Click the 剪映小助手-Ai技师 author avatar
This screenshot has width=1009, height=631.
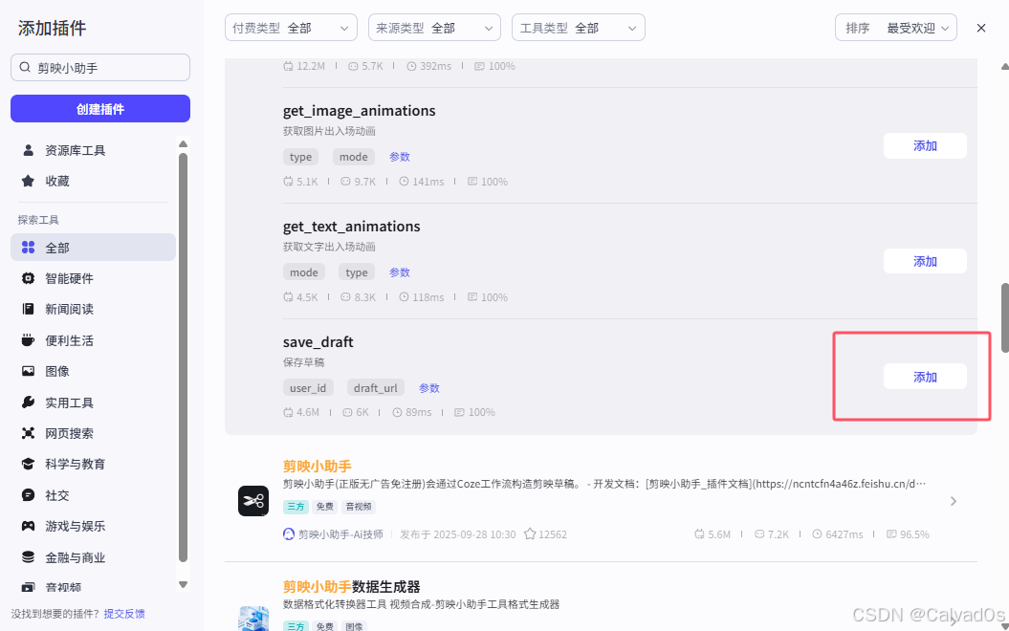pos(289,533)
